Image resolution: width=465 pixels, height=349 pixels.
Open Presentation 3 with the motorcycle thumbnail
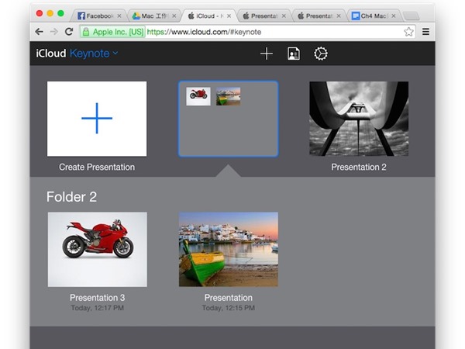click(97, 249)
